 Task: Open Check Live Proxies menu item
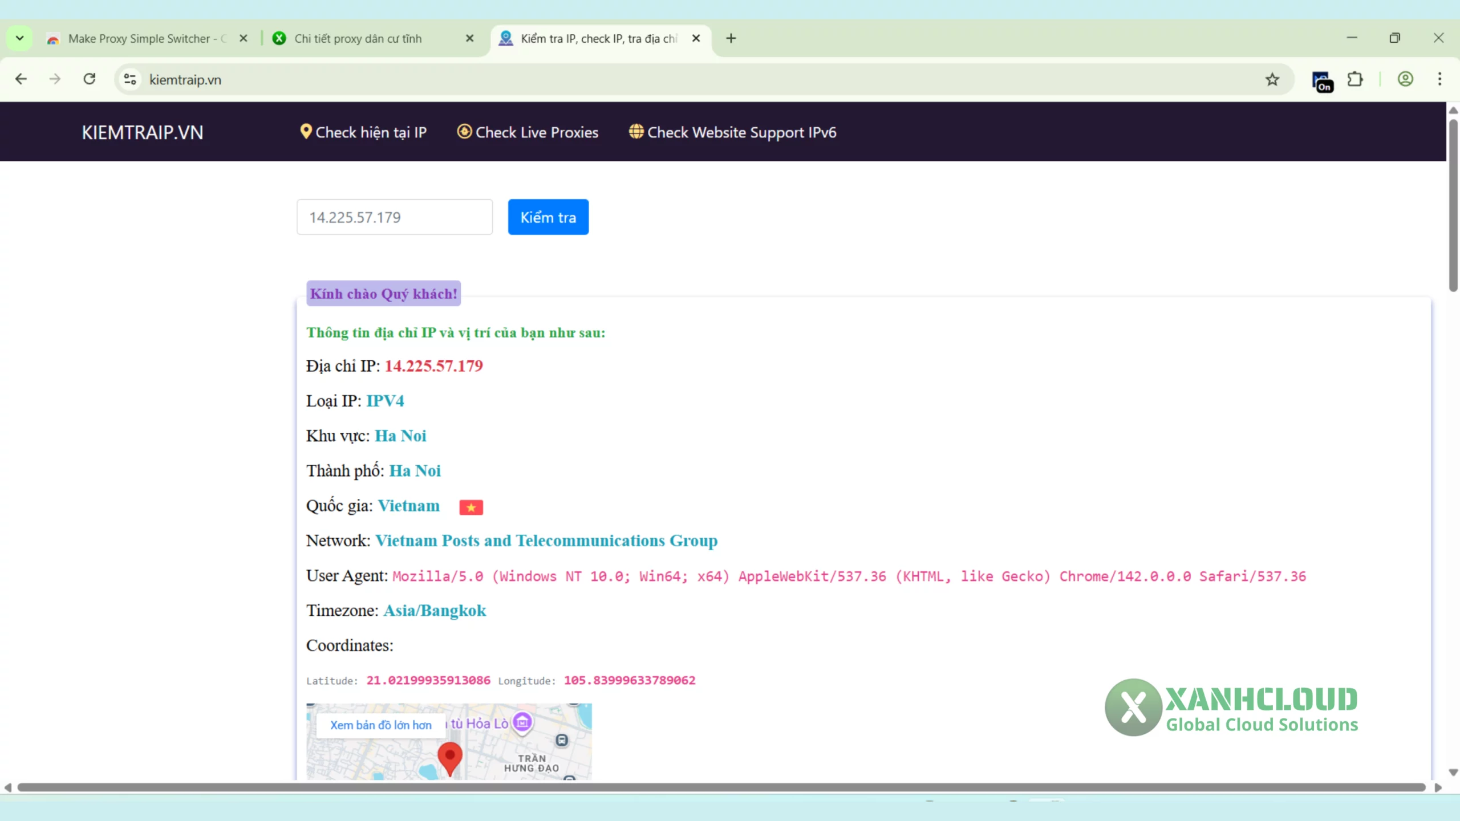click(x=528, y=132)
